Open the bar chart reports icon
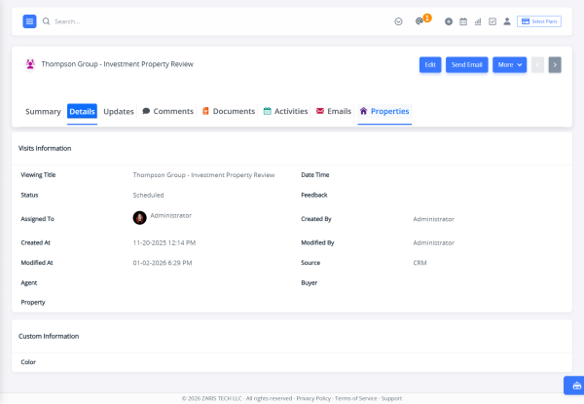This screenshot has height=404, width=584. tap(478, 21)
